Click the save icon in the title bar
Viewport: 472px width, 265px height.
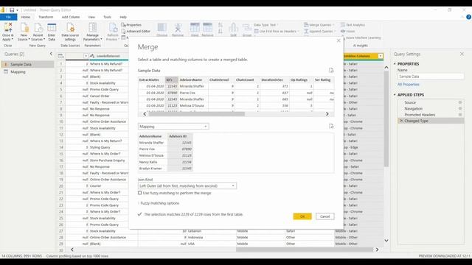click(x=12, y=10)
